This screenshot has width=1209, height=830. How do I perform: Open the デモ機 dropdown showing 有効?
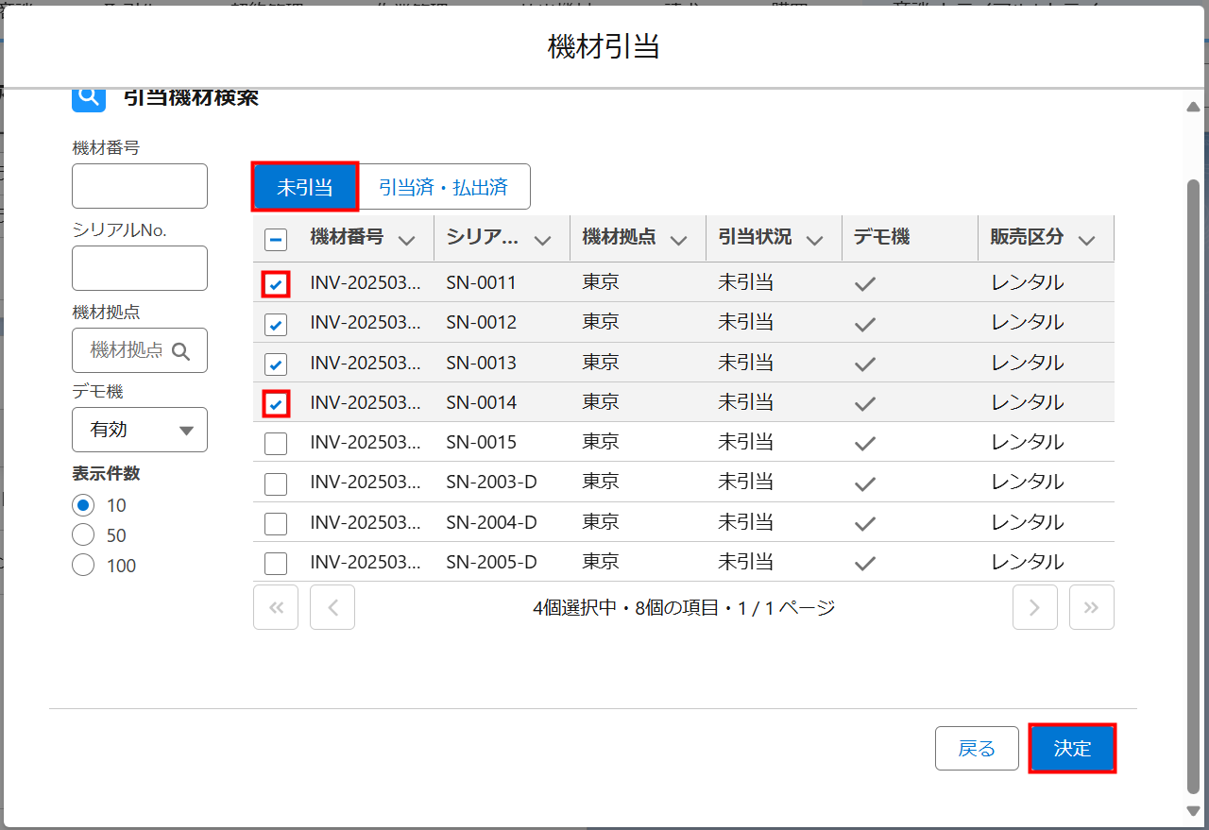click(x=140, y=430)
